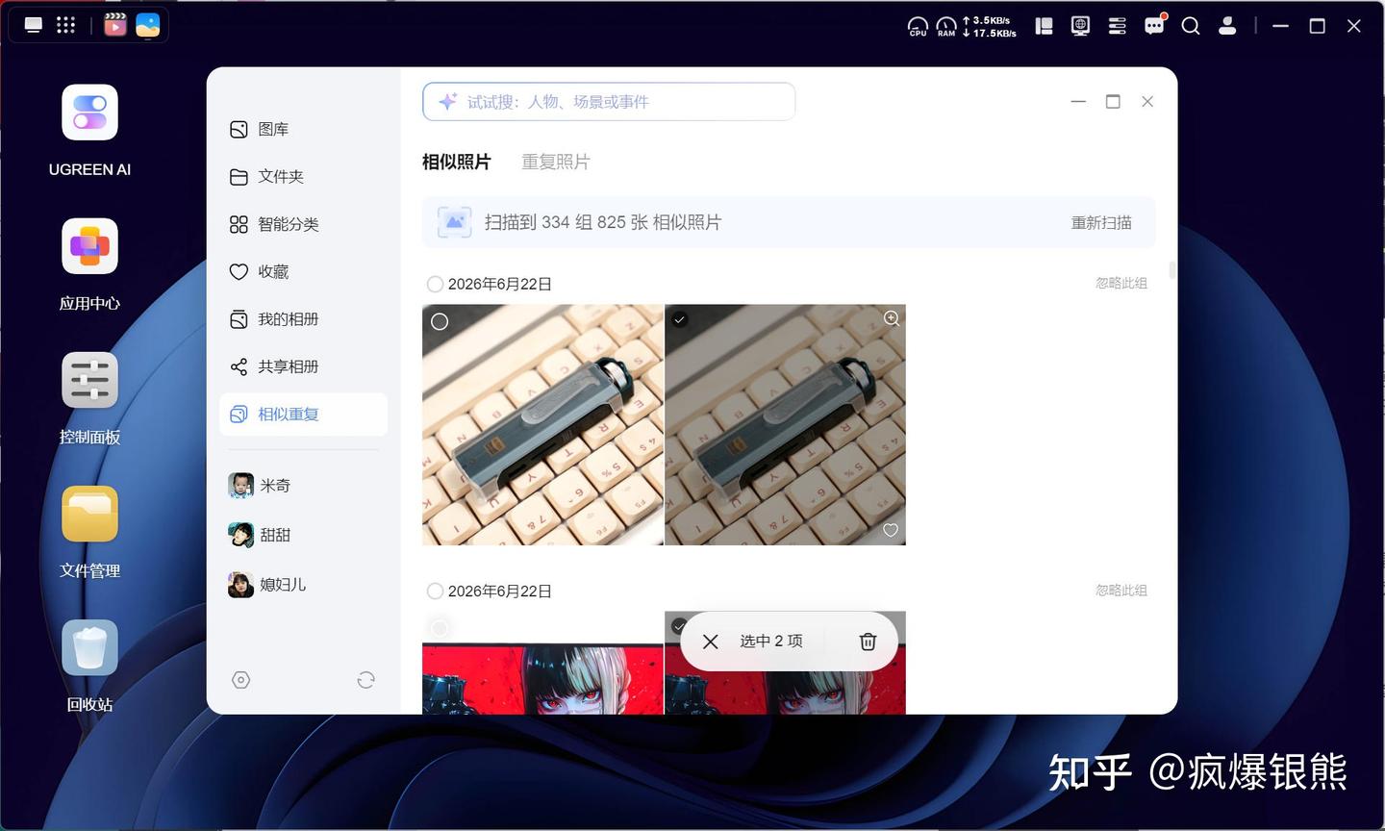Favorite the second keyboard photo with heart

point(891,530)
